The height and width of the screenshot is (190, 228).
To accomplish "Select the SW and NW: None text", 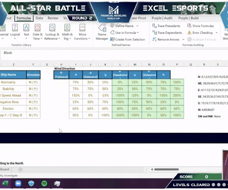I will [209, 116].
